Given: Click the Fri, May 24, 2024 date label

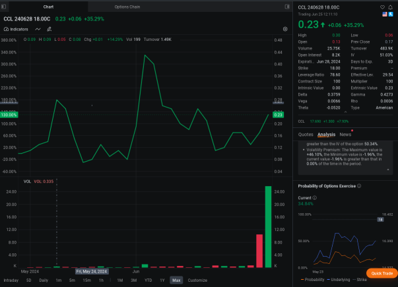Looking at the screenshot, I should 92,272.
